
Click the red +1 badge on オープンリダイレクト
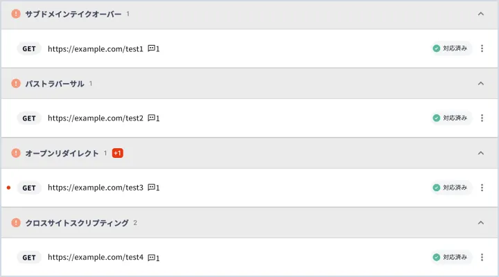(x=117, y=153)
